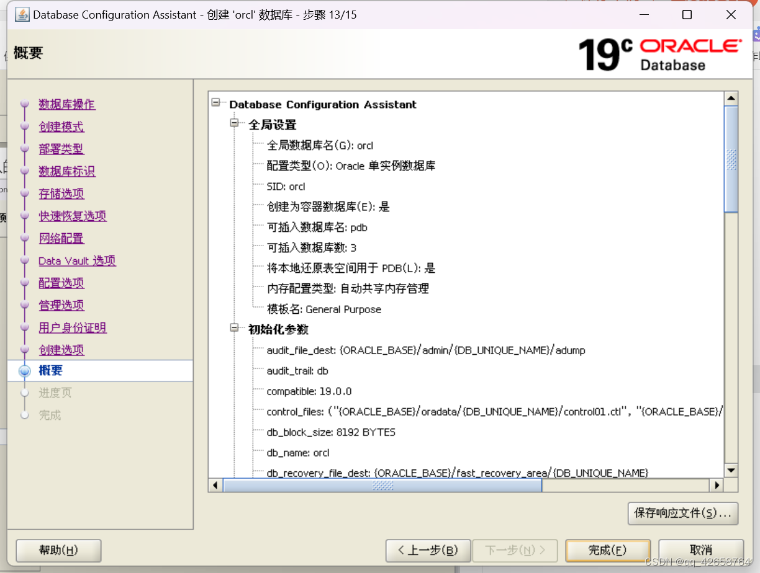Click the Java application icon in title bar
The image size is (760, 573).
click(22, 14)
